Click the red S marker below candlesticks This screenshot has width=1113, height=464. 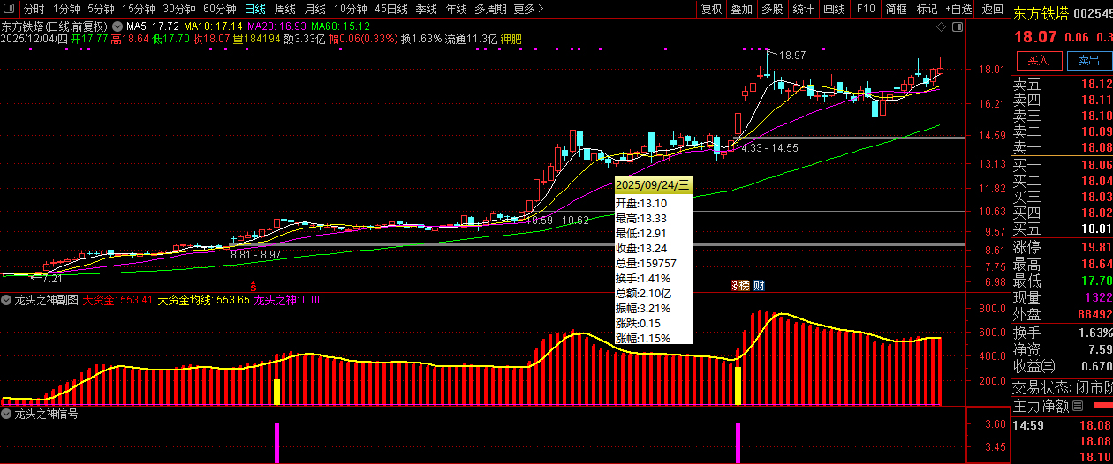pos(254,286)
